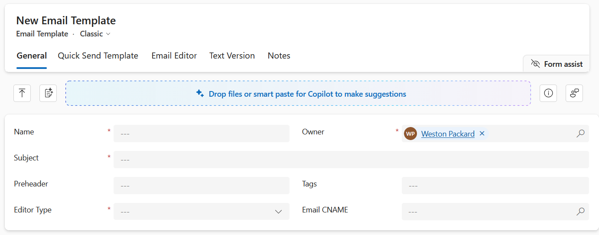
Task: Click the Subject input field
Action: [x=351, y=160]
